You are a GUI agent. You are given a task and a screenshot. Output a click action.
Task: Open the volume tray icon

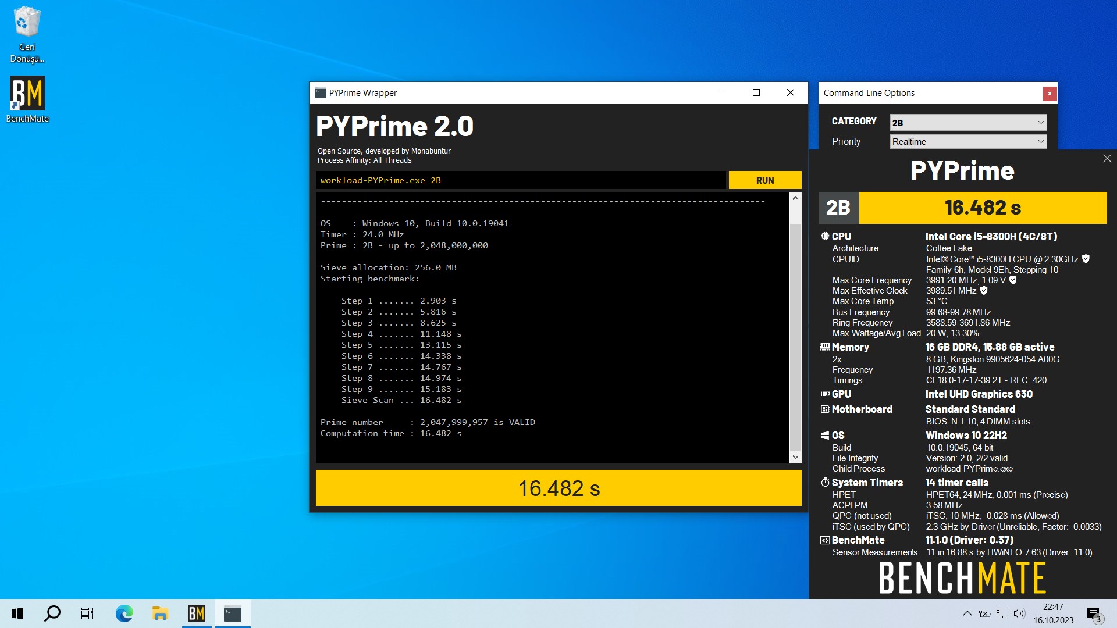click(x=1019, y=613)
